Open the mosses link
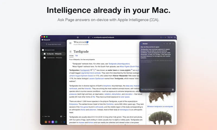The image size is (217, 130). (82, 122)
